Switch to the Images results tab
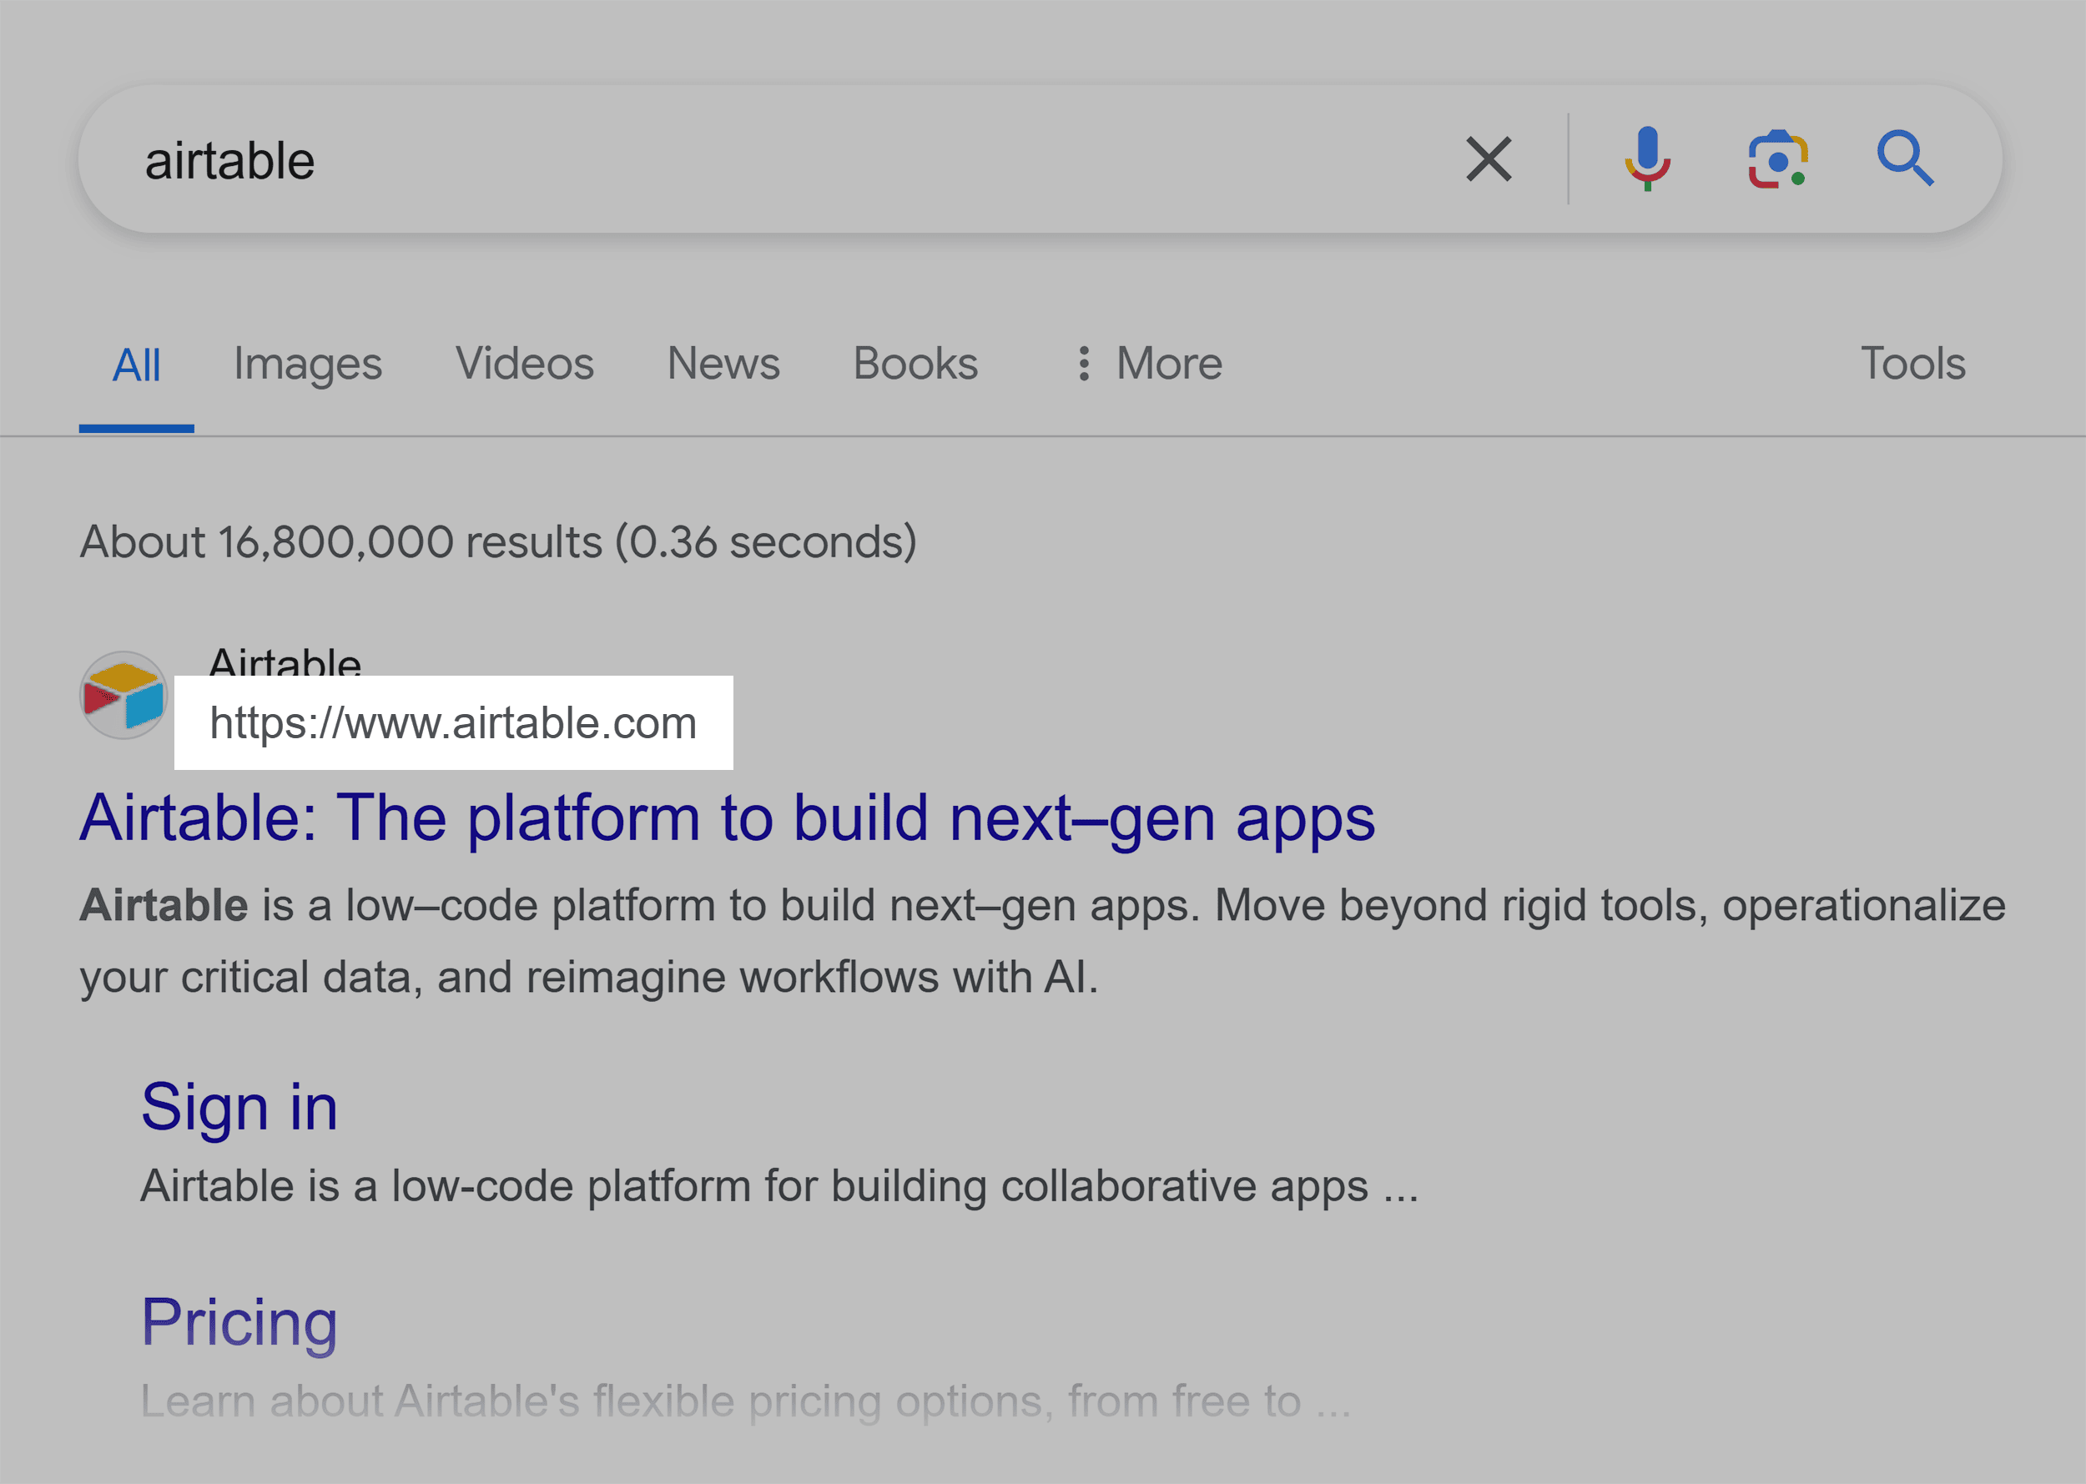The image size is (2086, 1484). [307, 363]
